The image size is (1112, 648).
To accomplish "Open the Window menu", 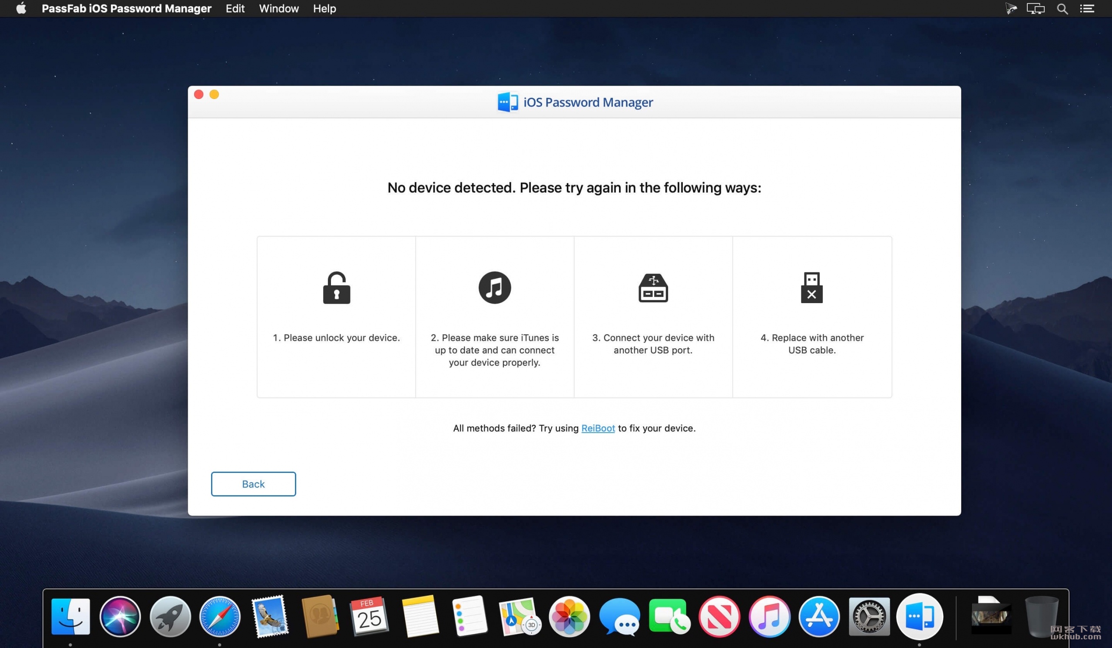I will 279,8.
